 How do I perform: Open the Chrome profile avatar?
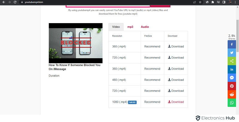229,2
